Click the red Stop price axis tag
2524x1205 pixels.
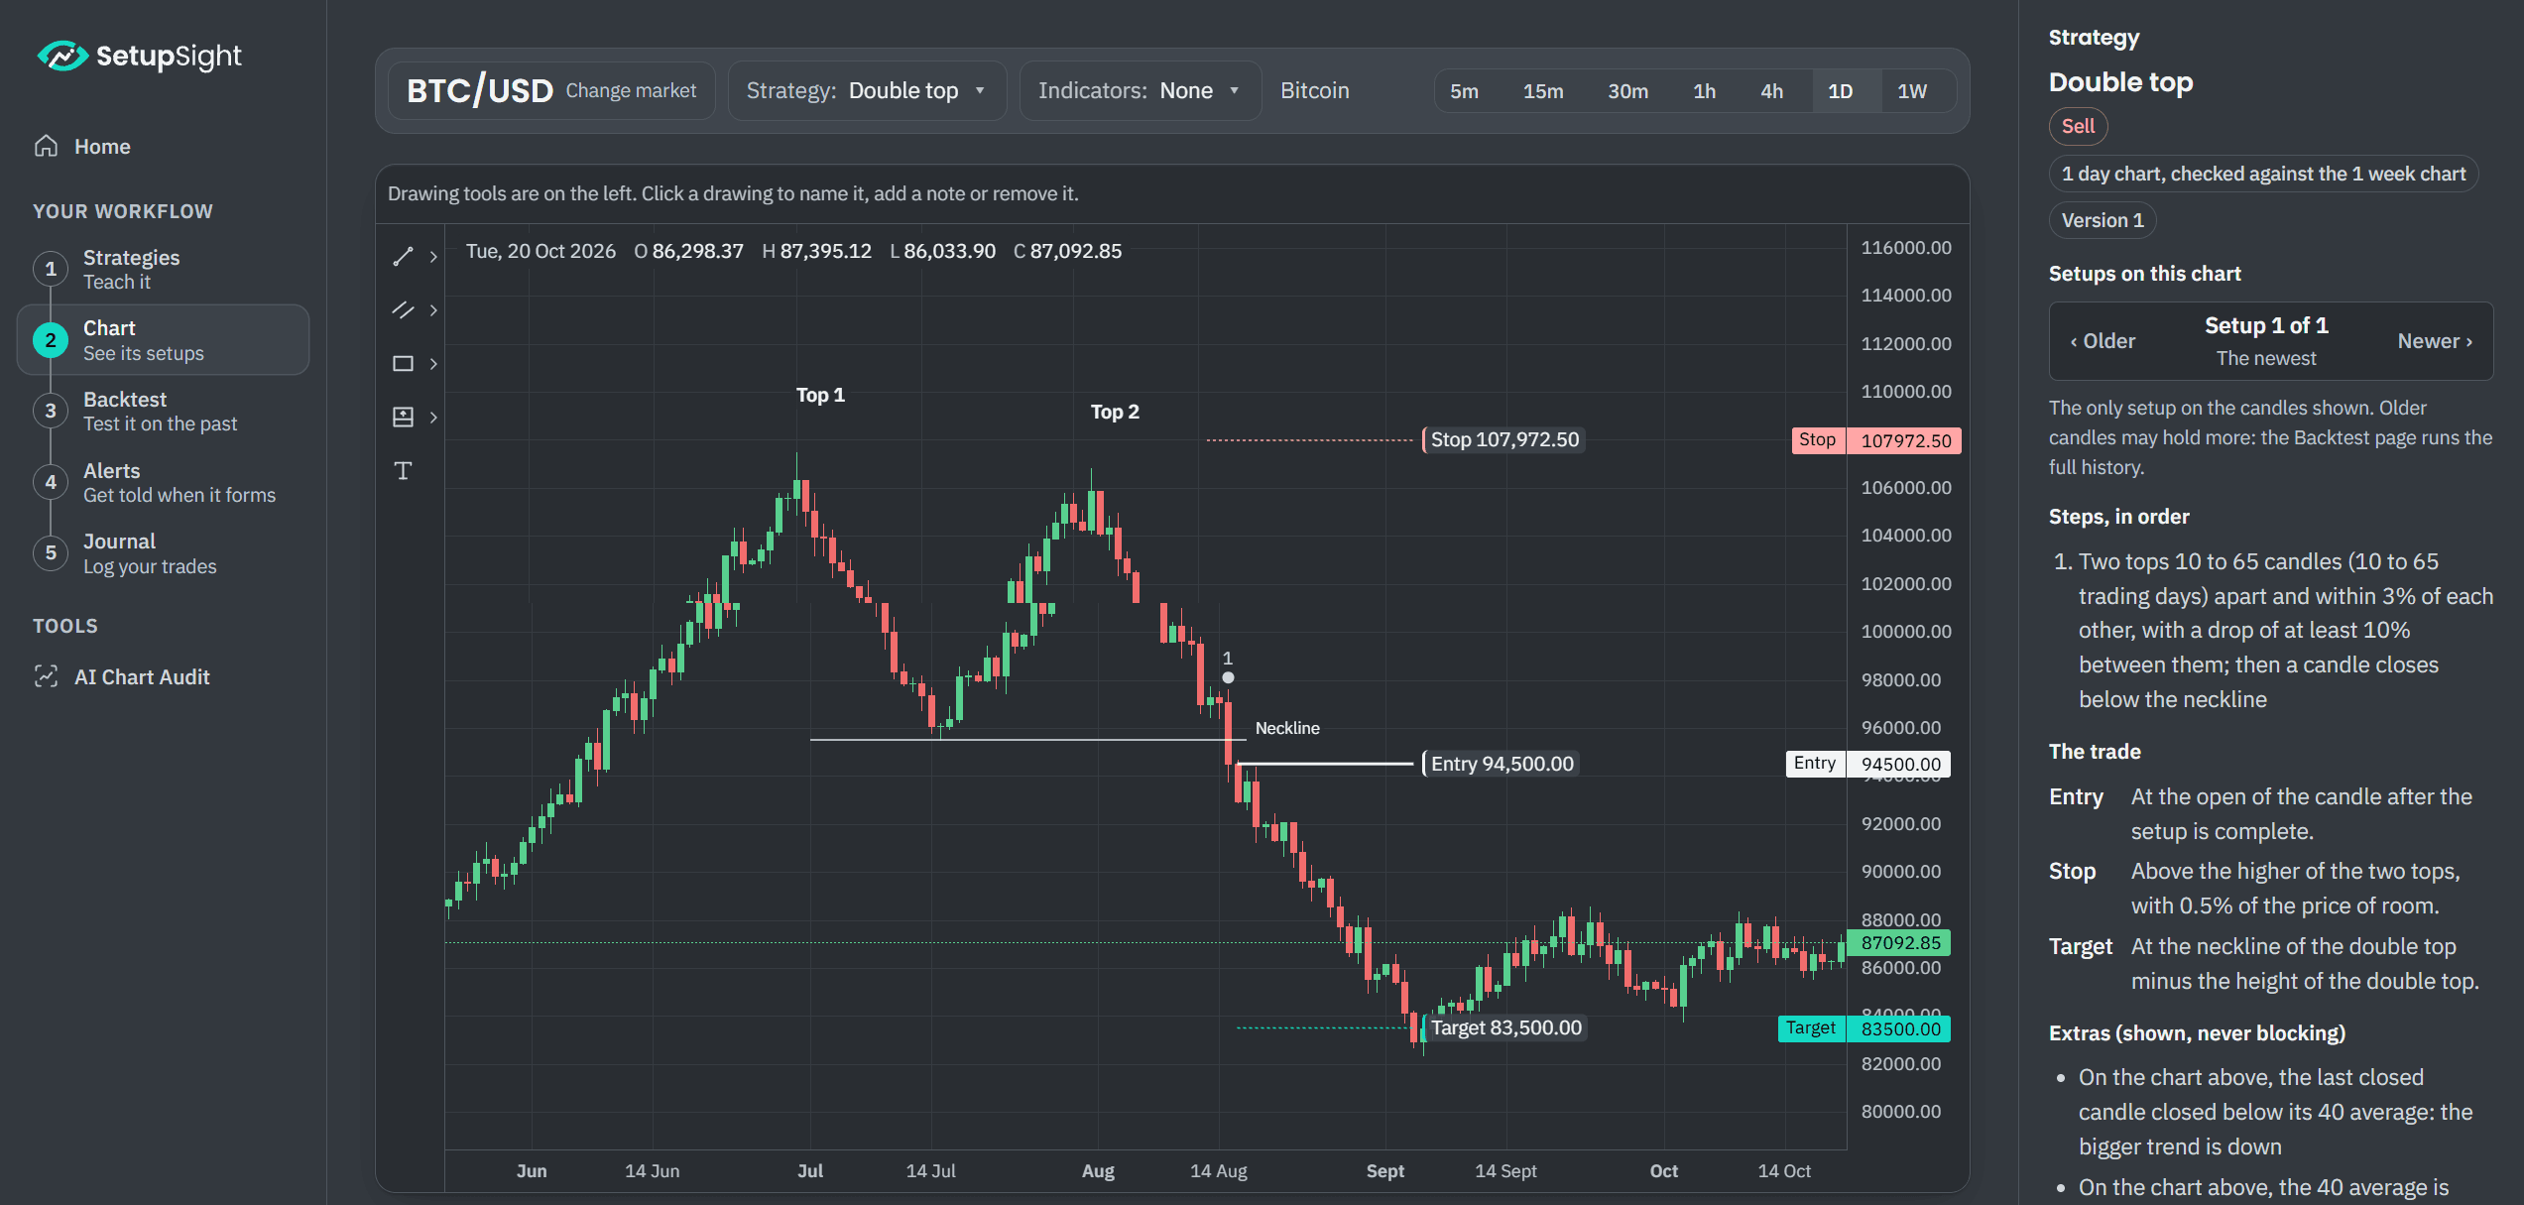(x=1875, y=440)
